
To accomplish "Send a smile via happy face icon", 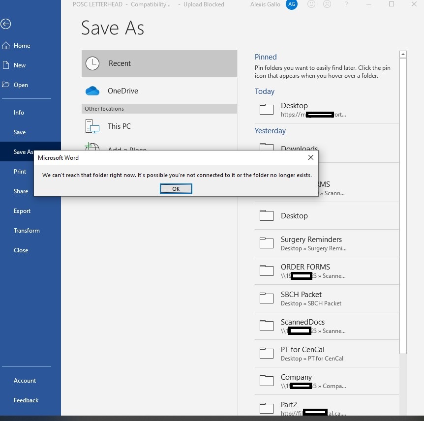I will pos(311,4).
